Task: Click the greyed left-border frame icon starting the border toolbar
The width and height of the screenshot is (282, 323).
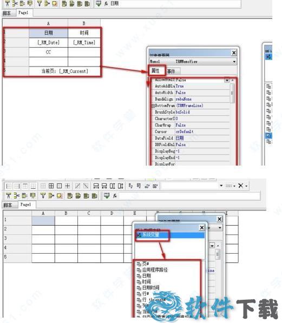Action: click(x=9, y=186)
